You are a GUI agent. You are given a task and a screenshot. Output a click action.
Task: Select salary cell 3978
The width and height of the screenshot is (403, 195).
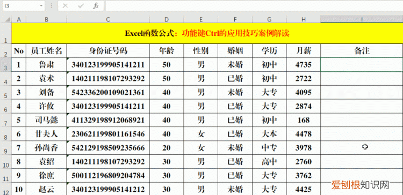(304, 148)
